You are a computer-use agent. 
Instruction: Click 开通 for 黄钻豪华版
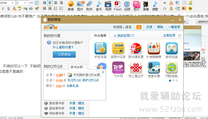click(72, 103)
